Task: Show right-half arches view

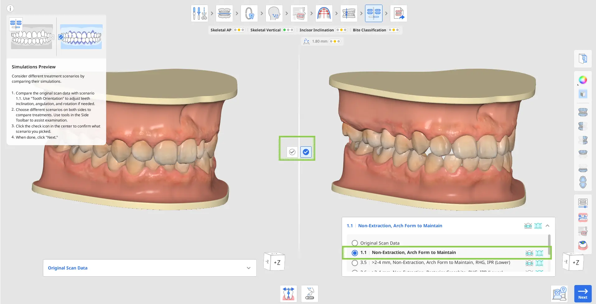Action: [583, 140]
